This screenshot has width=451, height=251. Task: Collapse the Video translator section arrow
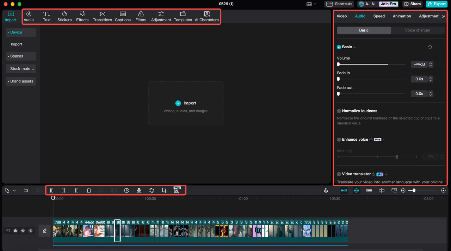pyautogui.click(x=386, y=174)
